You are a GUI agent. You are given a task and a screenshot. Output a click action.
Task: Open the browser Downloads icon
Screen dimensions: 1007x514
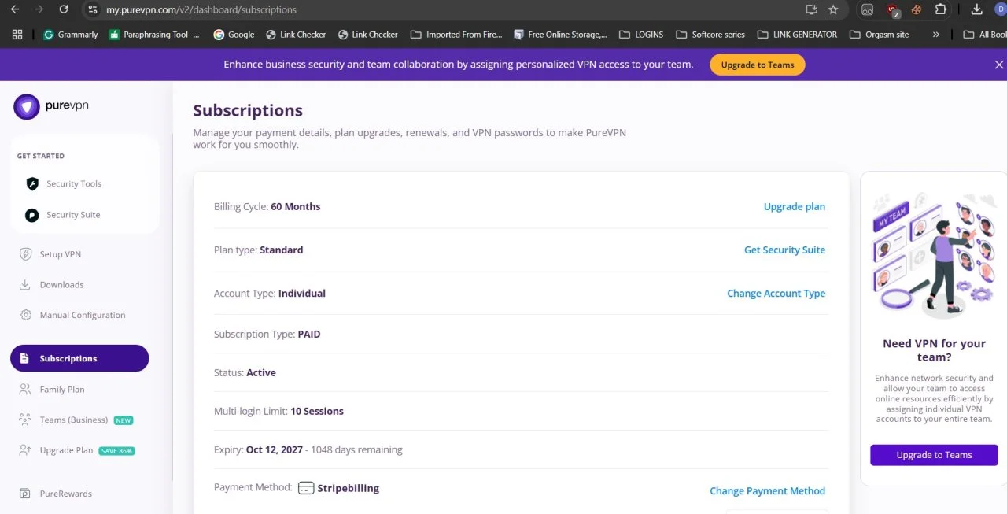(x=977, y=9)
